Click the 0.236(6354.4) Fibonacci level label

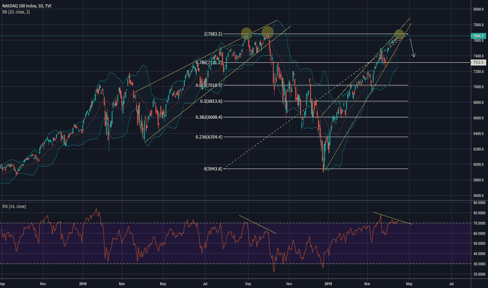click(x=209, y=137)
